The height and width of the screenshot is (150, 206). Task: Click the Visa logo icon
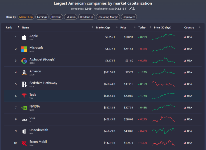tap(24, 120)
